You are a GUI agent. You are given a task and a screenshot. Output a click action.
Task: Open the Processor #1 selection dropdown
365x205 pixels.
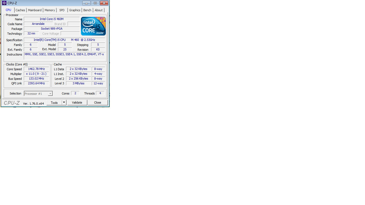click(x=38, y=94)
